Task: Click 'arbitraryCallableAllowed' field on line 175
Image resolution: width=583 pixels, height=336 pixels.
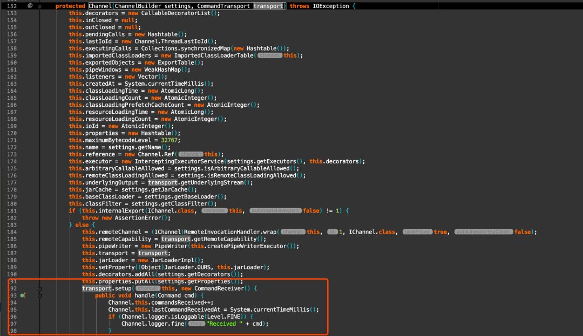Action: click(125, 169)
